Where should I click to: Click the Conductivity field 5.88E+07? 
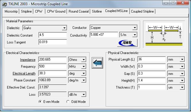pos(104,35)
